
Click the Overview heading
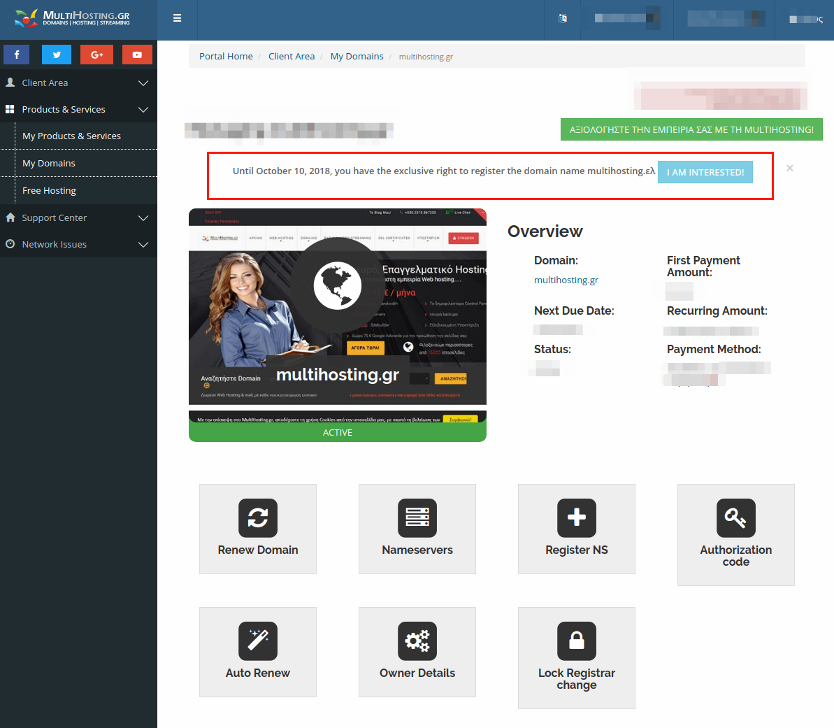(x=545, y=231)
